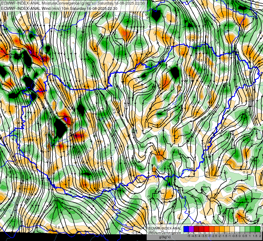Click the legend's -5 tick label

(x=189, y=236)
